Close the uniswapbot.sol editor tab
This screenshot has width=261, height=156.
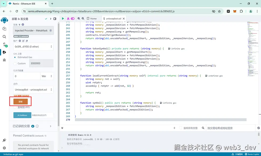pos(124,19)
